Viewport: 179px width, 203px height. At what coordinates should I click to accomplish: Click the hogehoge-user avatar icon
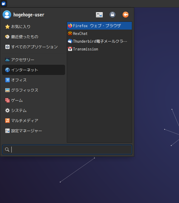pyautogui.click(x=7, y=15)
